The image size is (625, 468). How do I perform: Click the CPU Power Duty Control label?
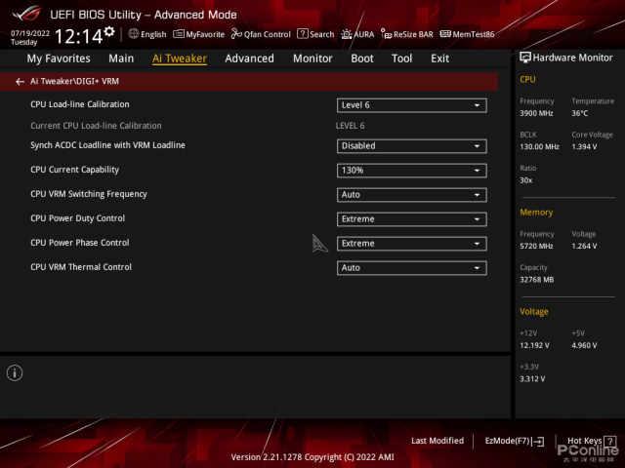(78, 218)
